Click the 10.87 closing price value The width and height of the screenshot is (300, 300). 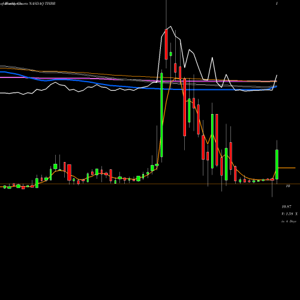coord(286,206)
